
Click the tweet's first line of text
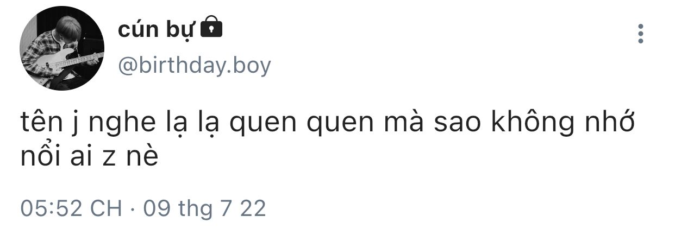coord(327,125)
